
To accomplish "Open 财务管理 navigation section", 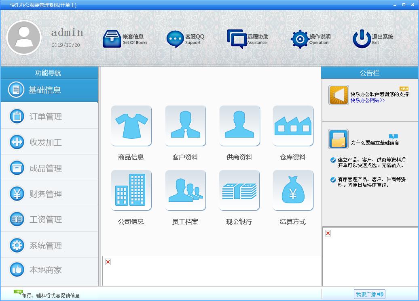I will point(49,194).
